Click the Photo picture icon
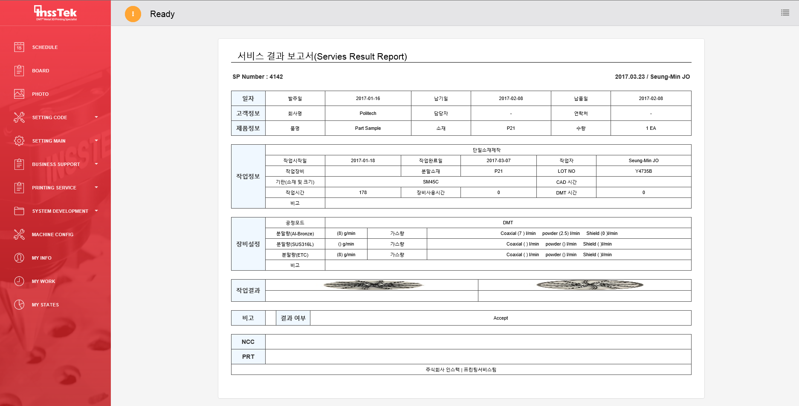The height and width of the screenshot is (406, 799). 19,94
